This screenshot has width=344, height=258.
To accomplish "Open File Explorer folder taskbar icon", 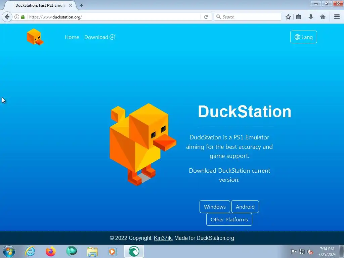I will pyautogui.click(x=92, y=251).
